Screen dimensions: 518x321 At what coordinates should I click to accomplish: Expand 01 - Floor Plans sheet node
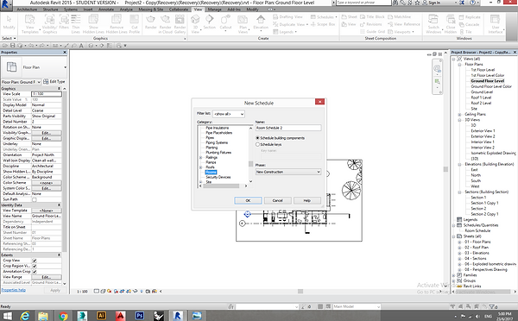(x=459, y=242)
